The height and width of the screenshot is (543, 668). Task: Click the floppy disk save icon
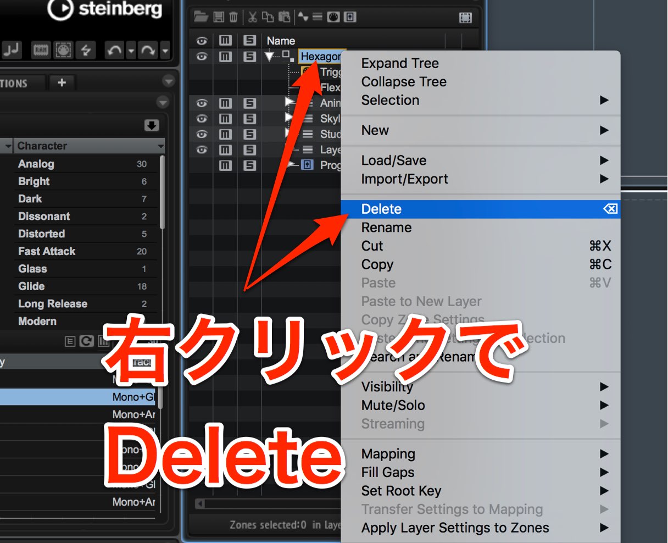pyautogui.click(x=219, y=17)
